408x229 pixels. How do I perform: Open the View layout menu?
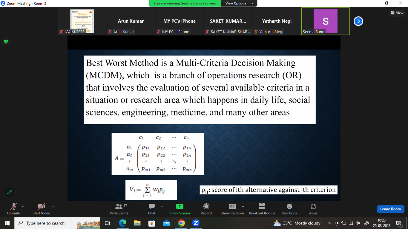(x=397, y=13)
